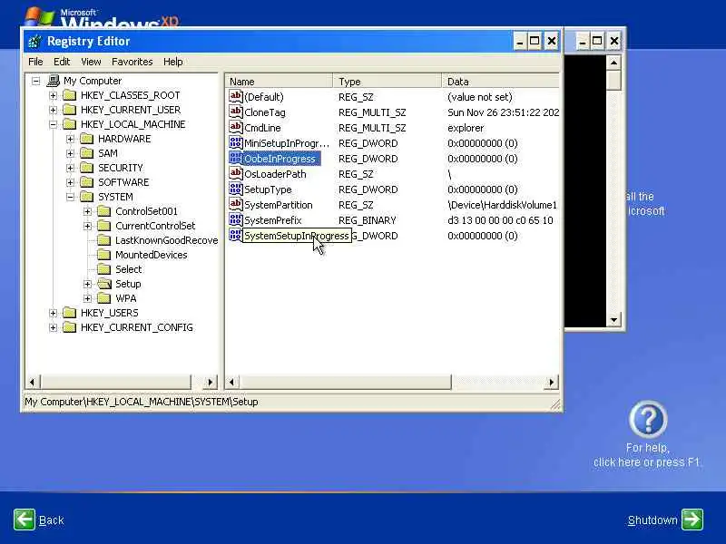Click the Select key folder icon
Image resolution: width=726 pixels, height=544 pixels.
104,269
